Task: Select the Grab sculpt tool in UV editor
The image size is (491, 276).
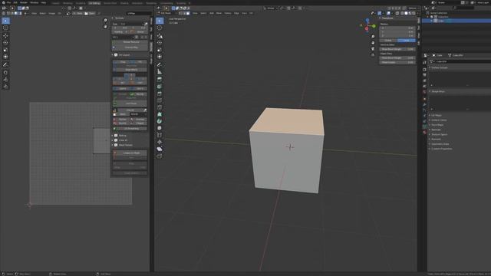Action: (5, 72)
